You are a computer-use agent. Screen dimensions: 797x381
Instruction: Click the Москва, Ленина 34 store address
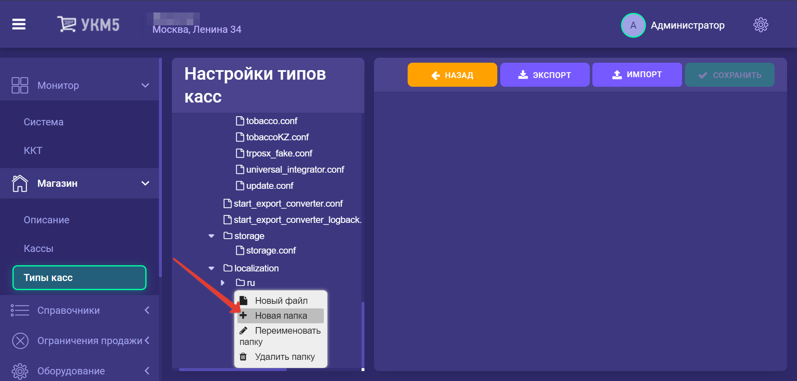197,29
